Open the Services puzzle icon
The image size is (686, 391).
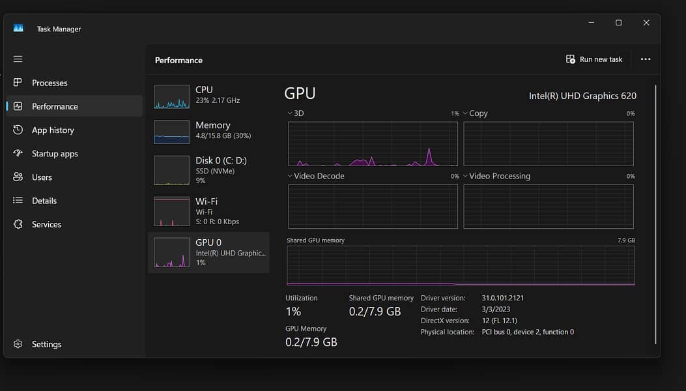18,224
